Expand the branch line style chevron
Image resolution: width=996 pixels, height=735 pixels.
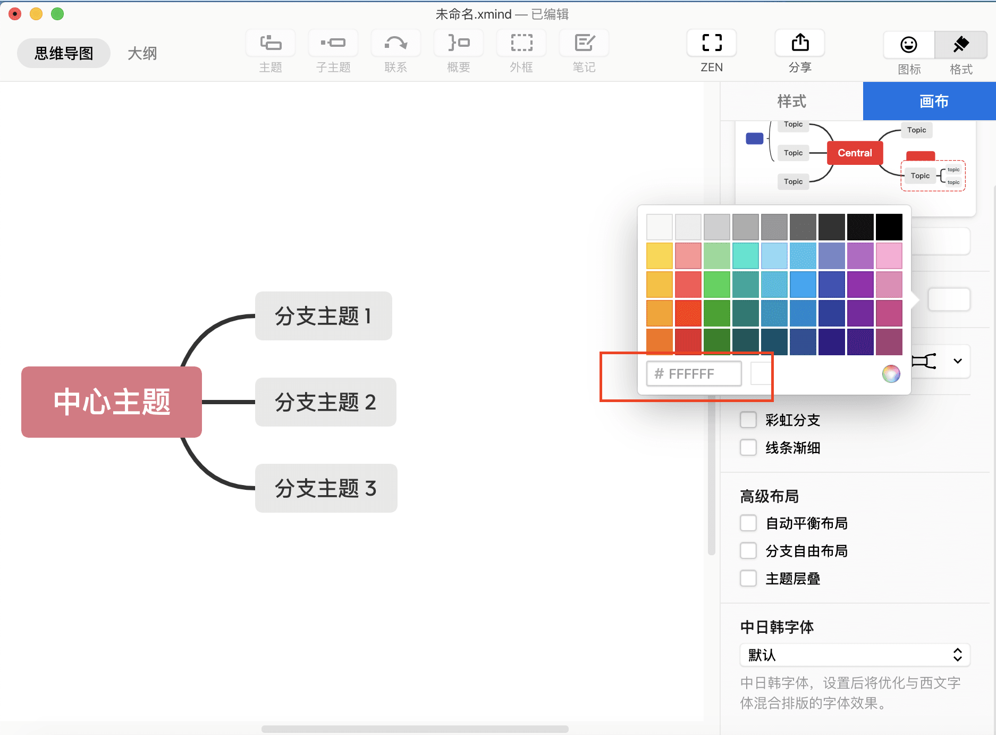pyautogui.click(x=958, y=361)
